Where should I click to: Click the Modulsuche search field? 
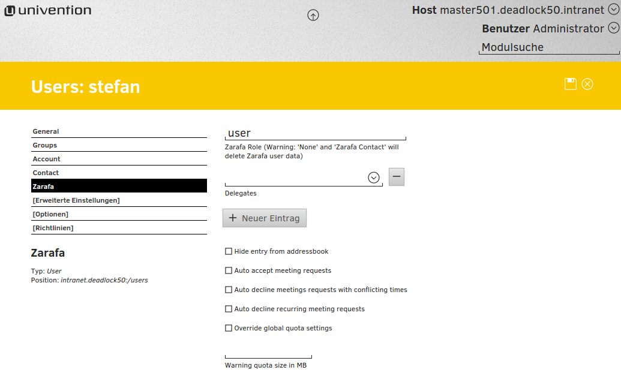pos(548,47)
